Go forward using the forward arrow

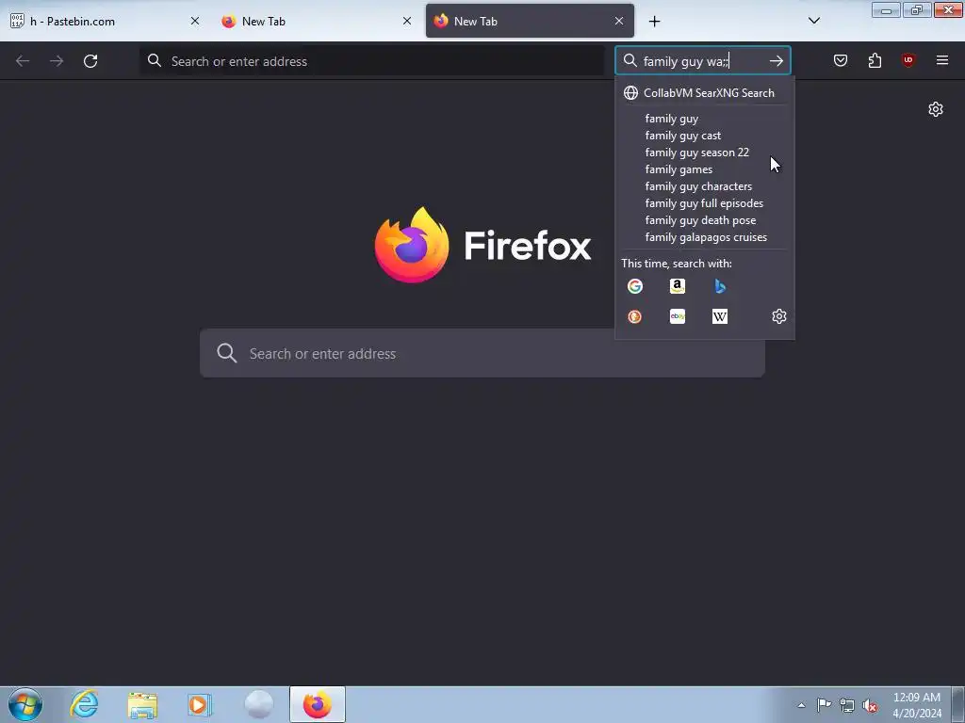click(57, 61)
